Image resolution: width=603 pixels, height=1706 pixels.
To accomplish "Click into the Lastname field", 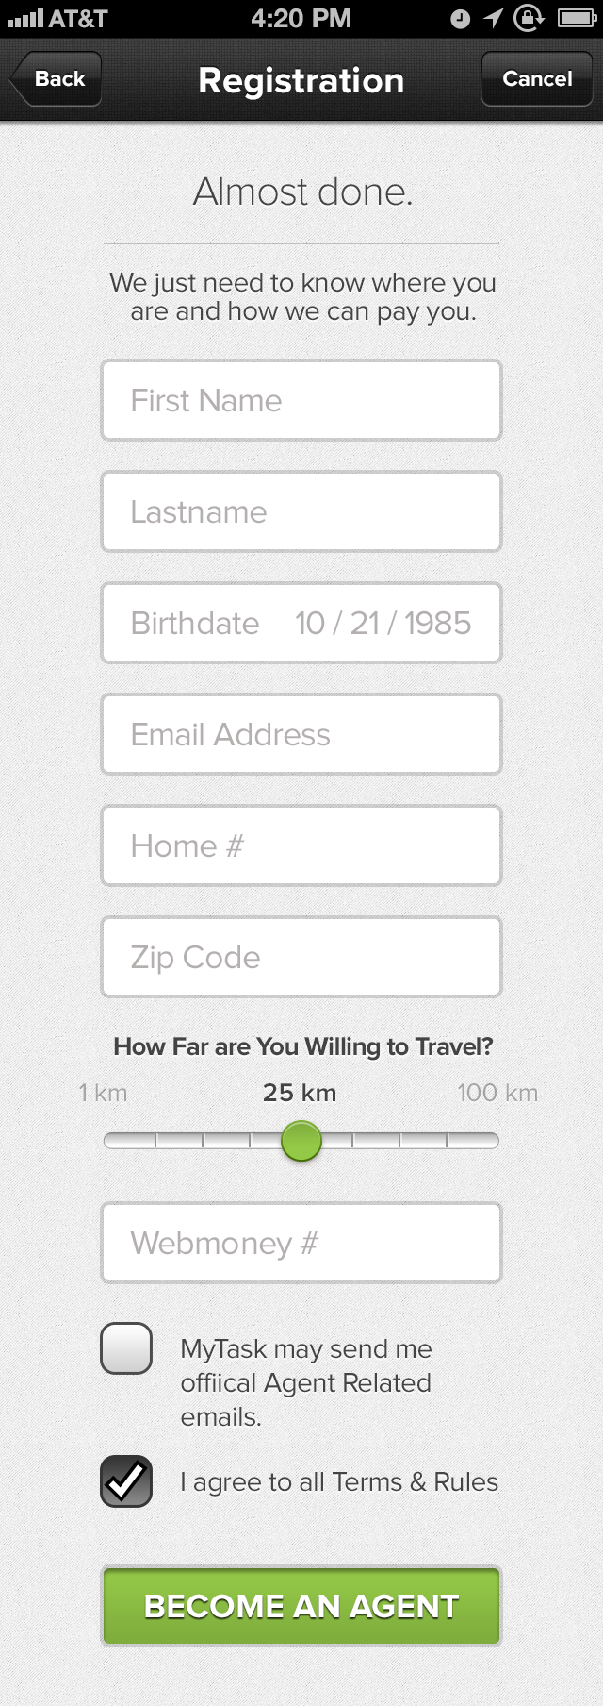I will pyautogui.click(x=301, y=512).
